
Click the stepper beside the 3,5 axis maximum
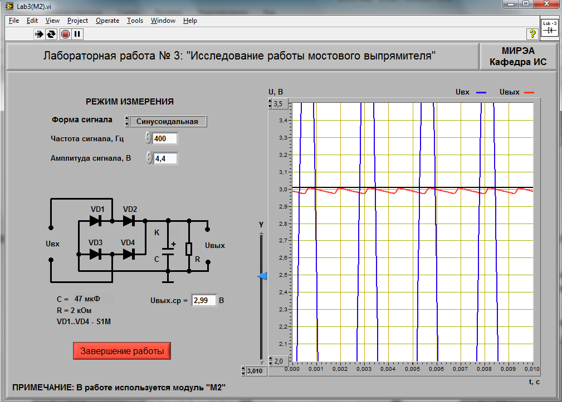point(270,104)
